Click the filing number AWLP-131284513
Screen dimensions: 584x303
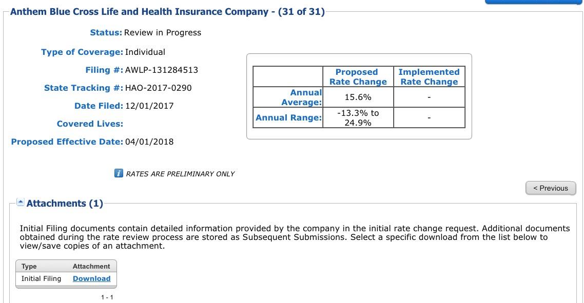pyautogui.click(x=162, y=70)
